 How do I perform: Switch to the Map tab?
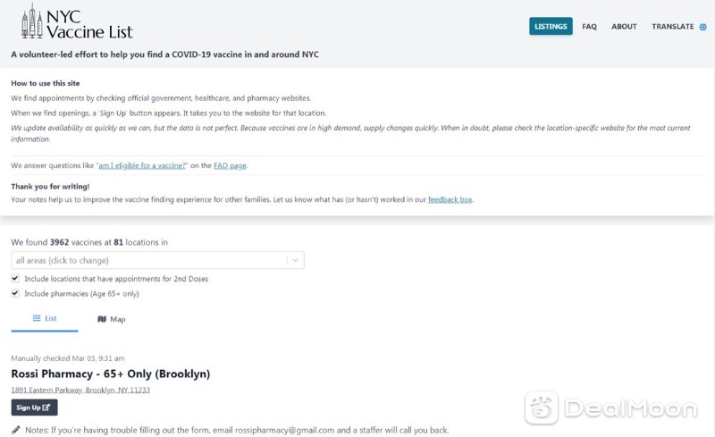coord(111,319)
